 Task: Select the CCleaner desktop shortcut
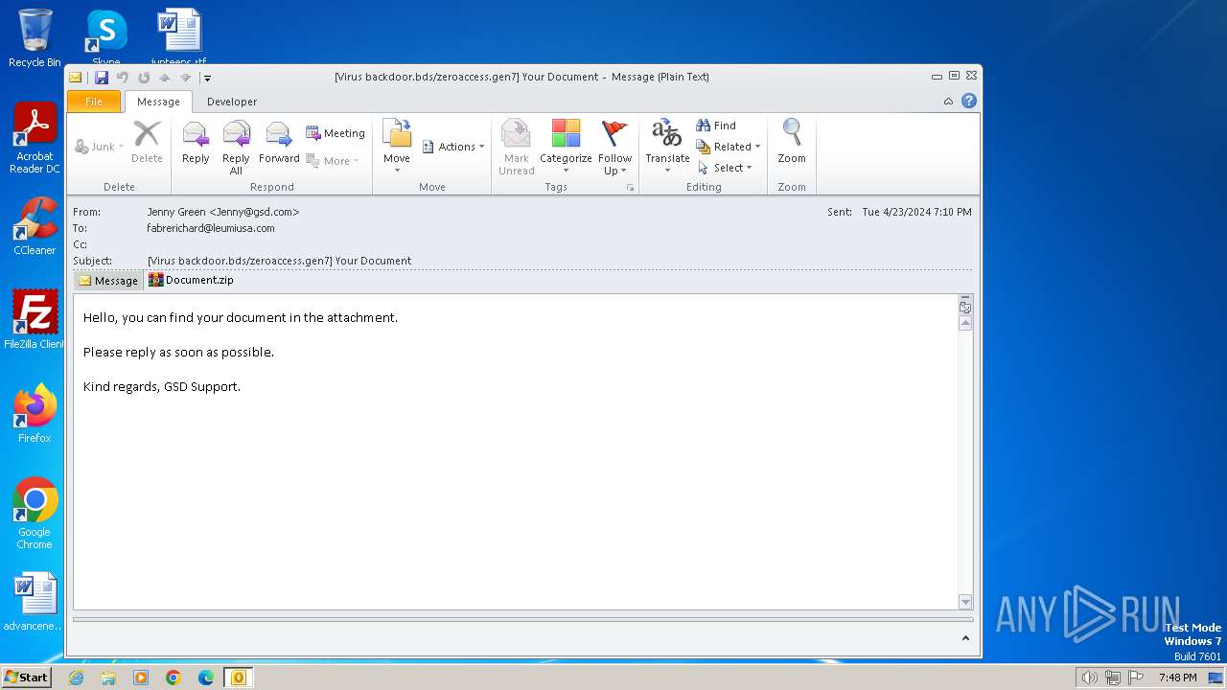tap(35, 227)
